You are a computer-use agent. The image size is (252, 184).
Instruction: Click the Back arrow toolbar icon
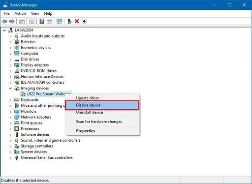(4, 21)
